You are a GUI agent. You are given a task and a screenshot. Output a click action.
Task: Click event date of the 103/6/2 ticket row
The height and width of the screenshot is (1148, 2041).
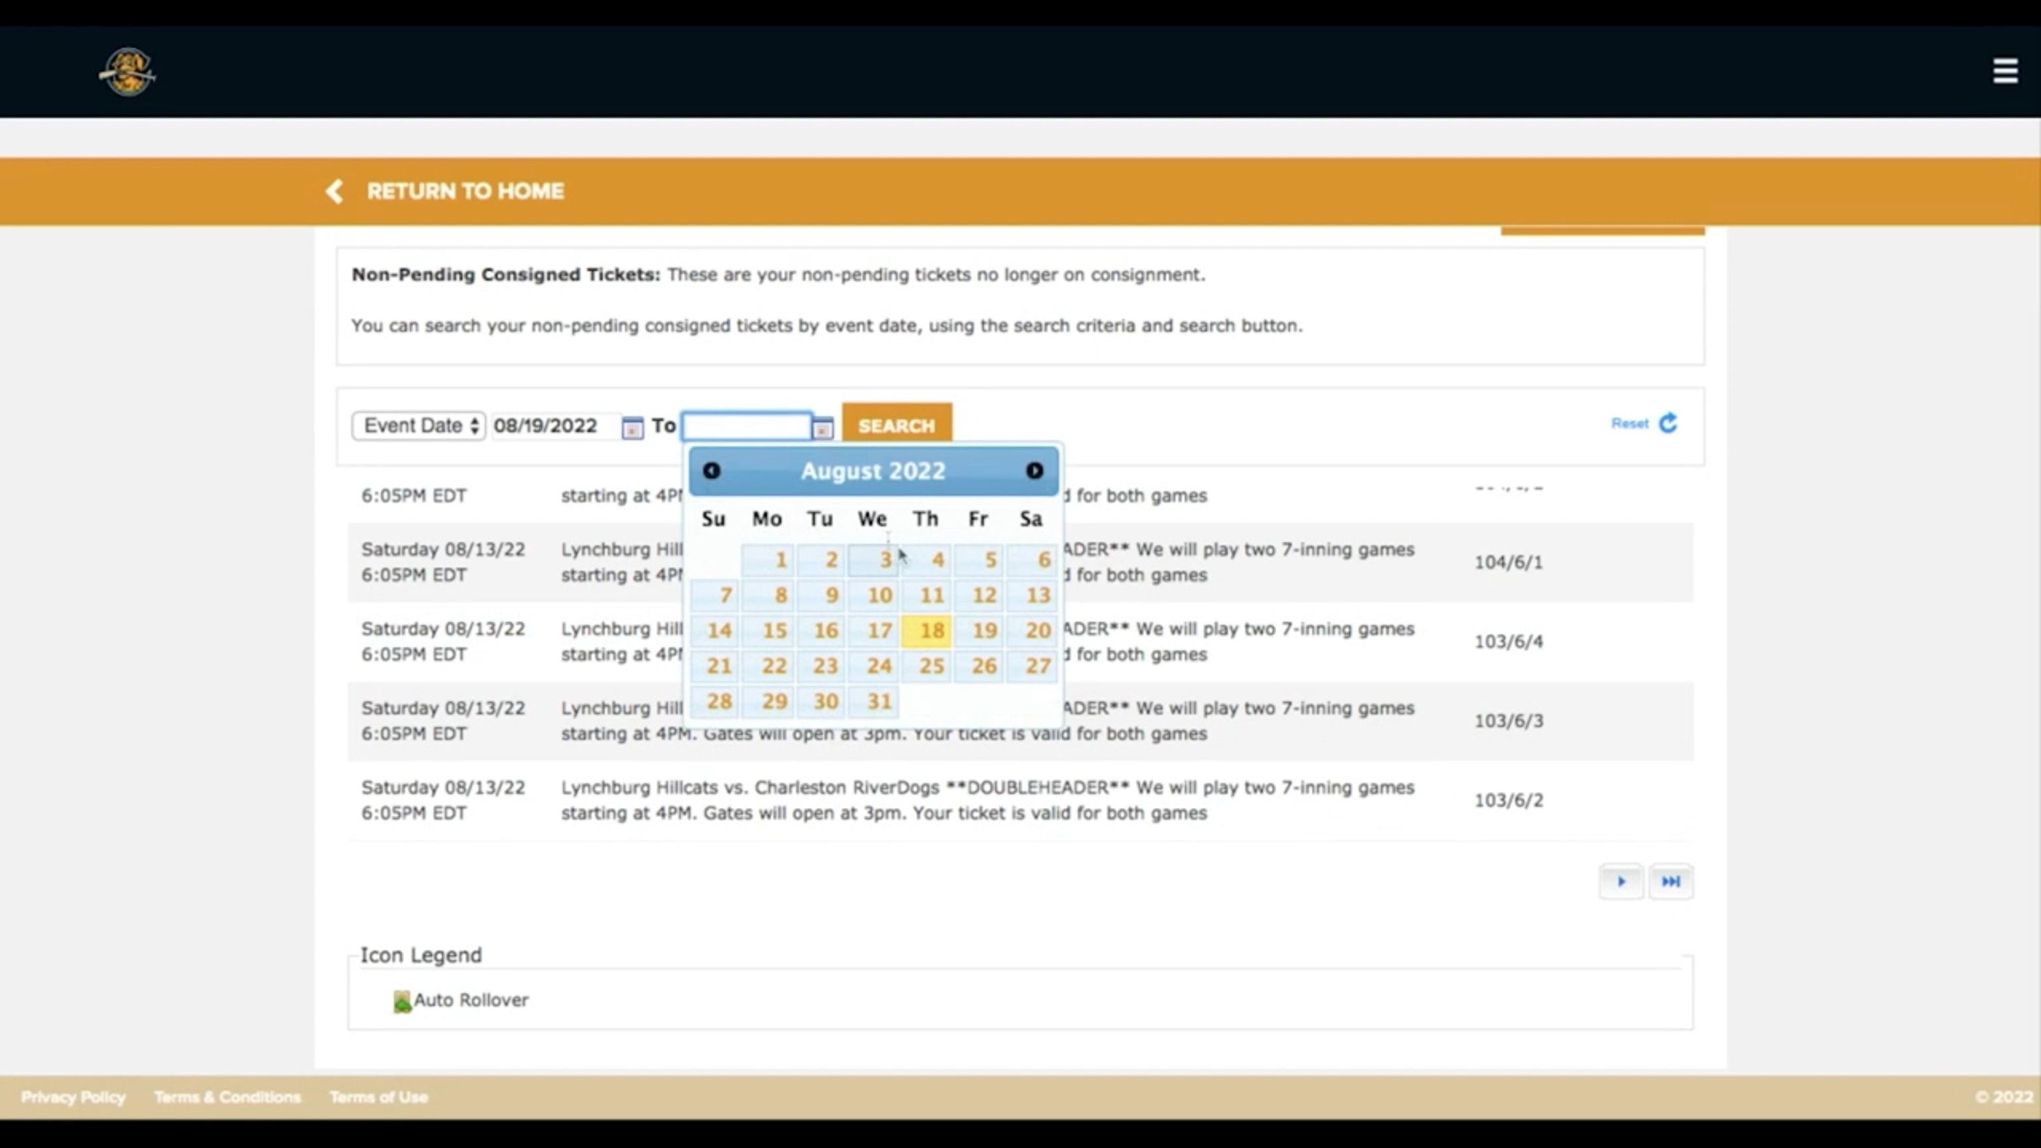pyautogui.click(x=443, y=800)
